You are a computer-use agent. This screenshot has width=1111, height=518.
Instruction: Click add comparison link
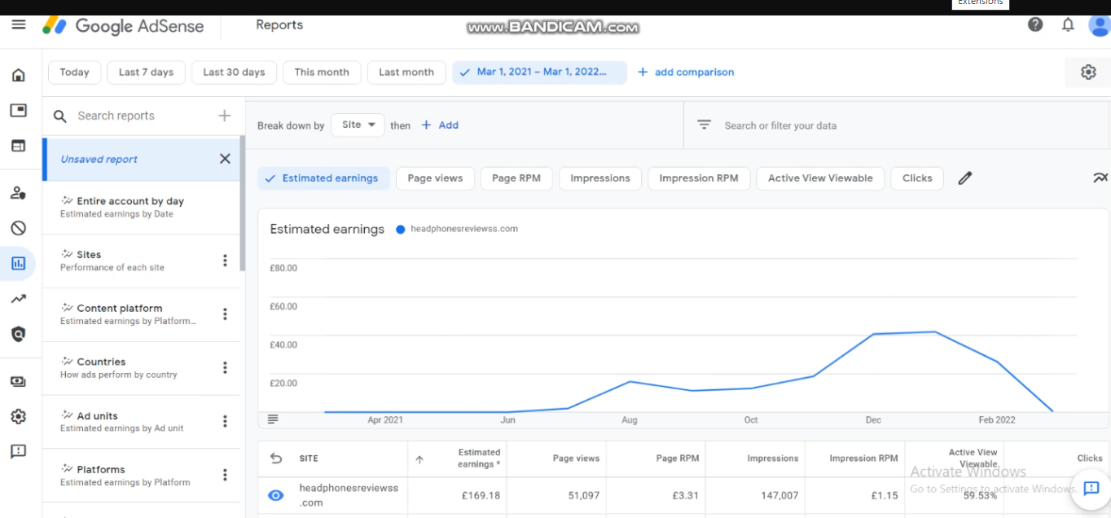tap(685, 72)
